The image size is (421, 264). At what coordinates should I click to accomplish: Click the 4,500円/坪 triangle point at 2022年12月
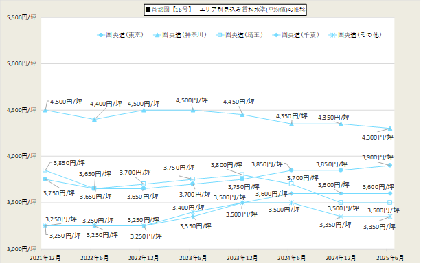click(144, 110)
